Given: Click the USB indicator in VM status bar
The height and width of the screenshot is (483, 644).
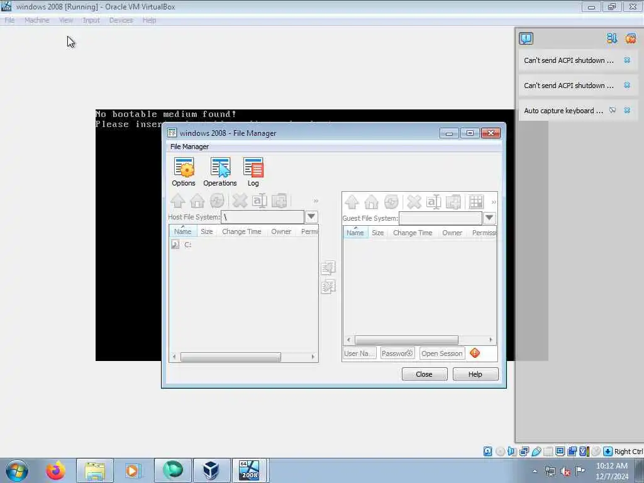Looking at the screenshot, I should pos(536,452).
